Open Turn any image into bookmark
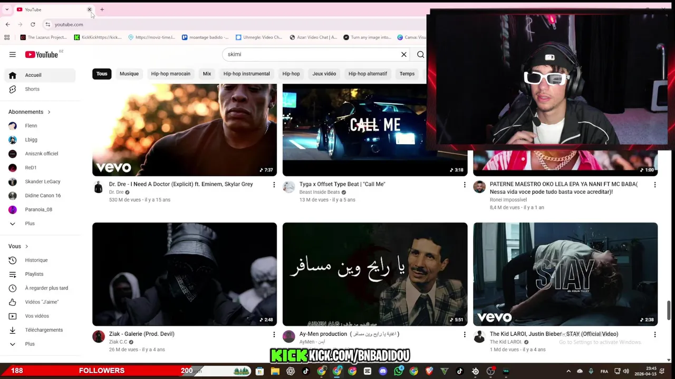Image resolution: width=675 pixels, height=379 pixels. (368, 37)
